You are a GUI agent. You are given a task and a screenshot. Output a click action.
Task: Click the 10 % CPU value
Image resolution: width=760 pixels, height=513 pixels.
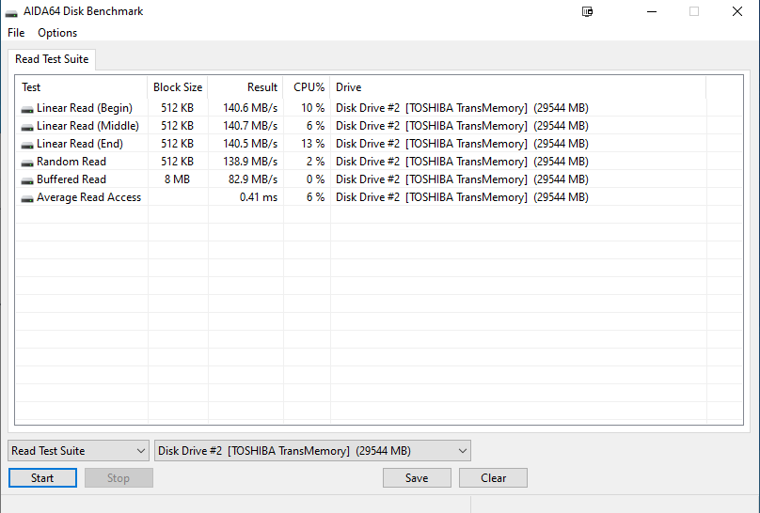pyautogui.click(x=312, y=108)
